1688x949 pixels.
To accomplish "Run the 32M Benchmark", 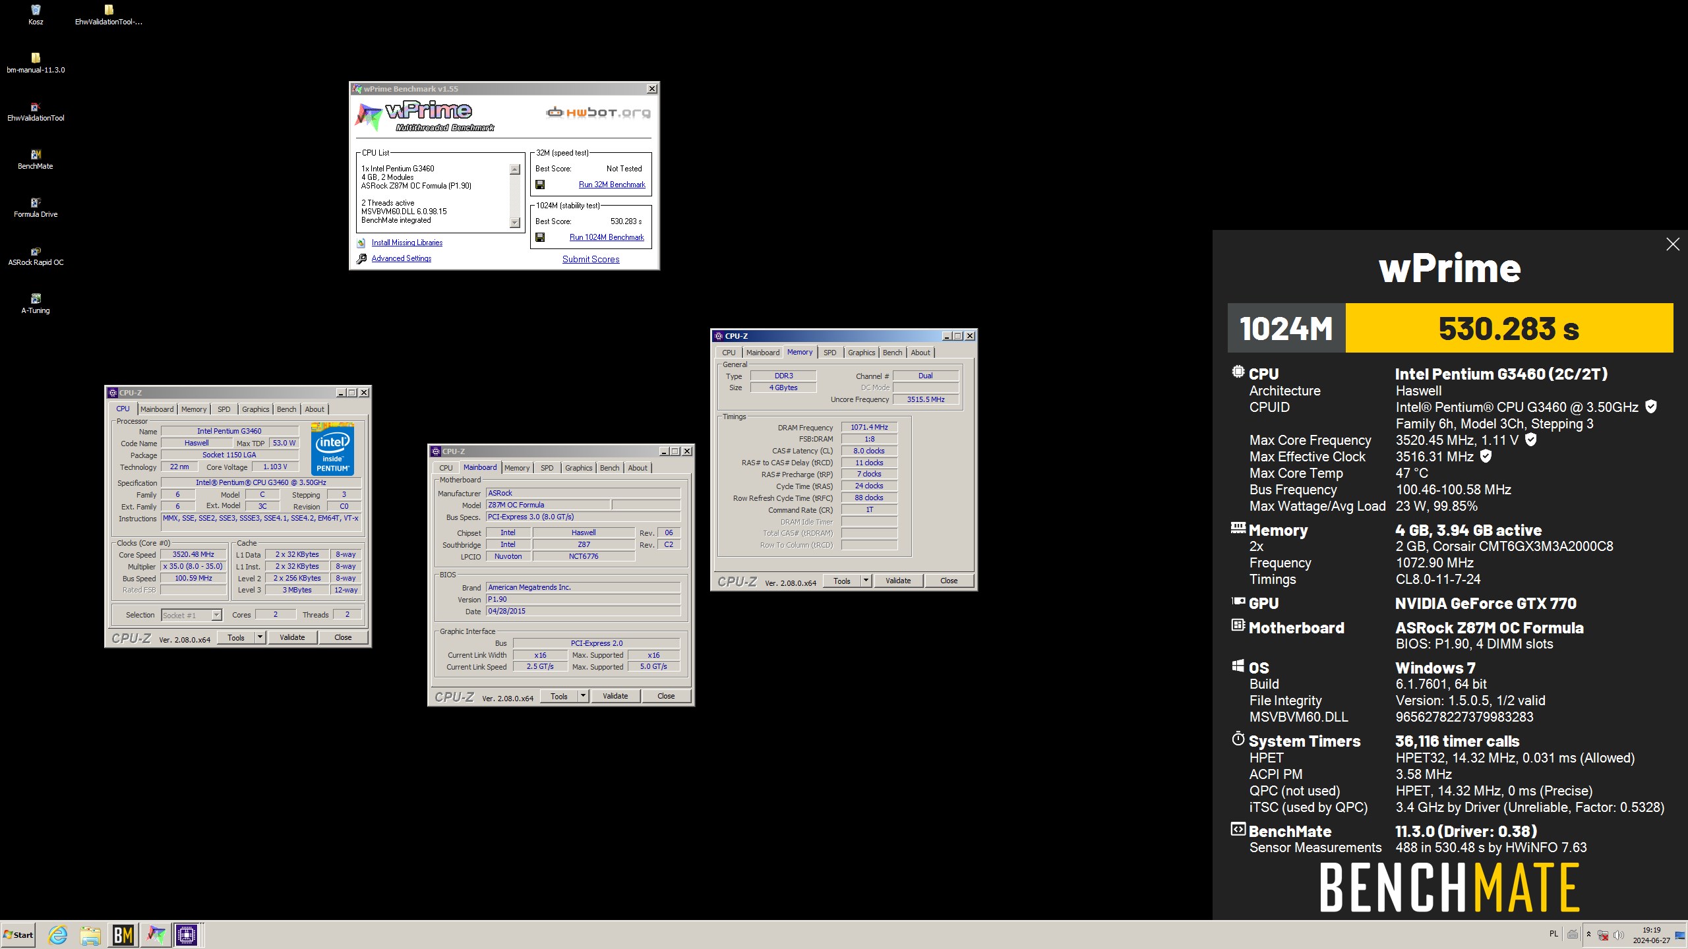I will 612,185.
